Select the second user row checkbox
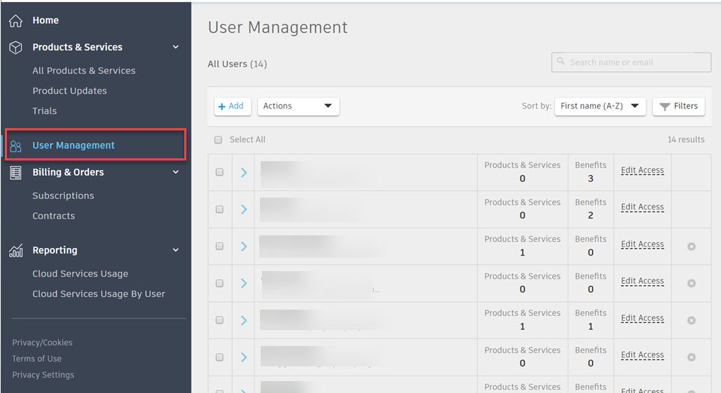 coord(219,209)
